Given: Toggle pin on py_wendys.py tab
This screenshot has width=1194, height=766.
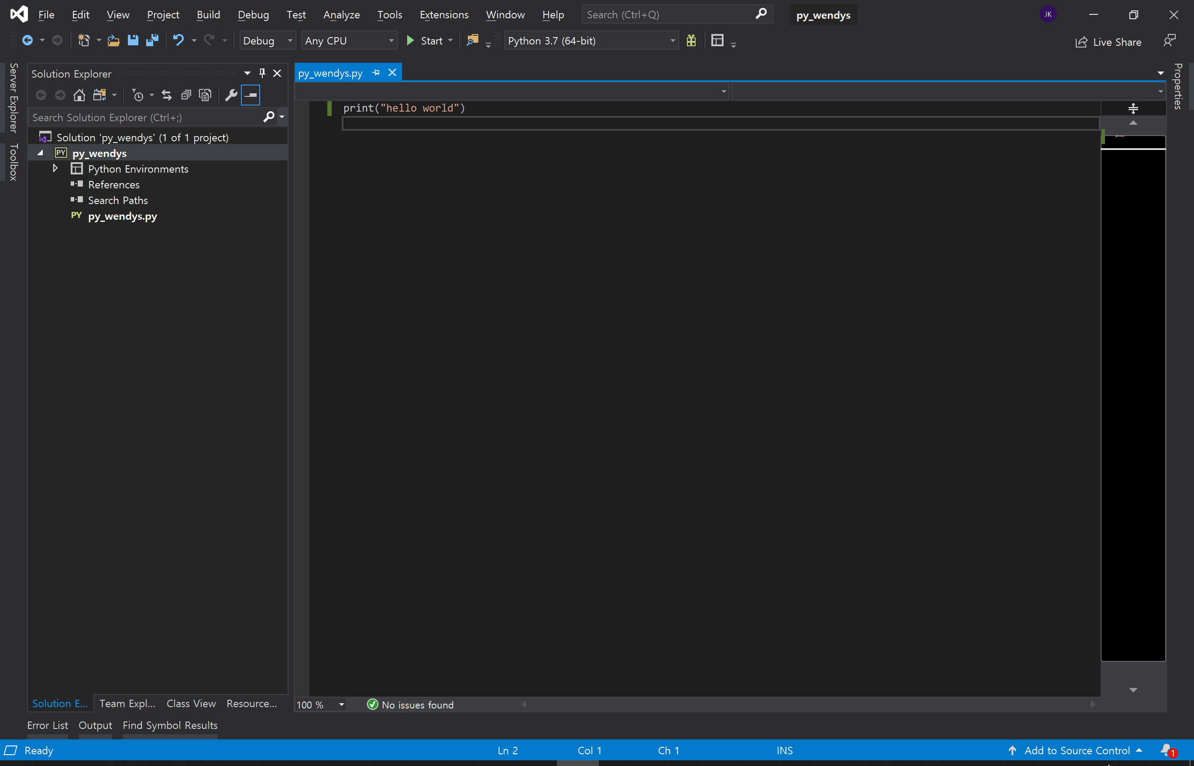Looking at the screenshot, I should (376, 73).
